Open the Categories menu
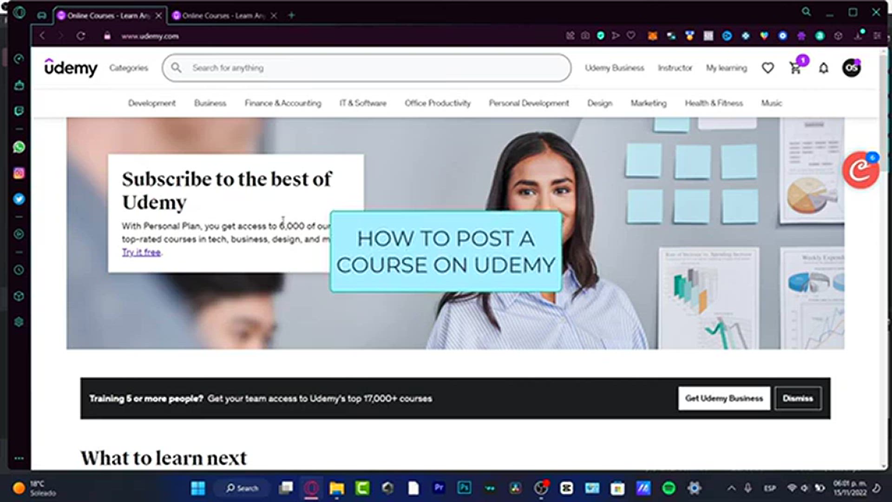 (x=129, y=68)
